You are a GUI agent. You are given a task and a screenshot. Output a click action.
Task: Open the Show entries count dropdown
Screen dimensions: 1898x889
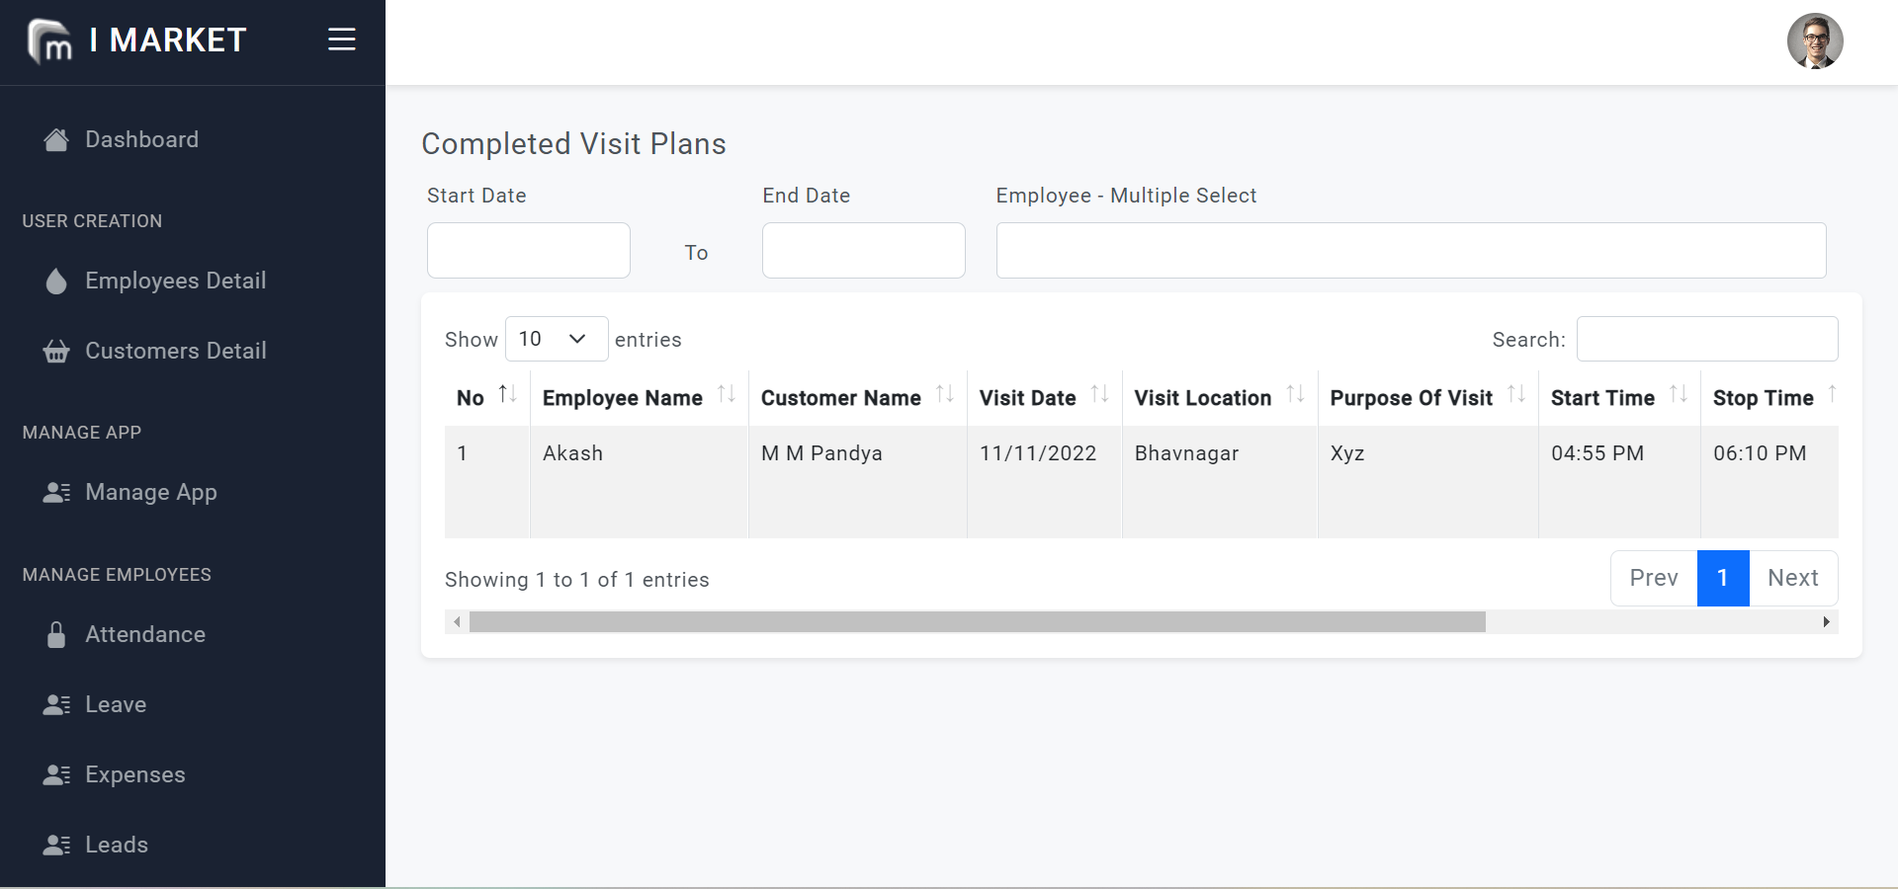[557, 339]
